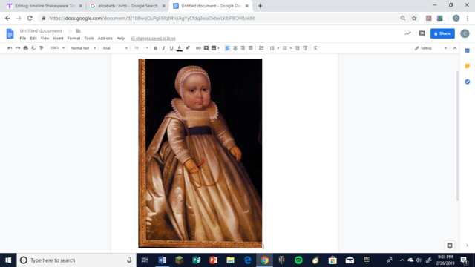Star the document
The height and width of the screenshot is (267, 475).
click(71, 31)
